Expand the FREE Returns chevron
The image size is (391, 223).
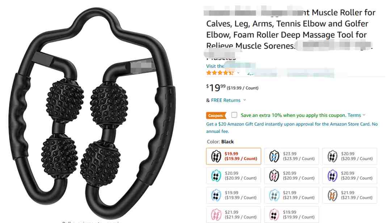[245, 100]
